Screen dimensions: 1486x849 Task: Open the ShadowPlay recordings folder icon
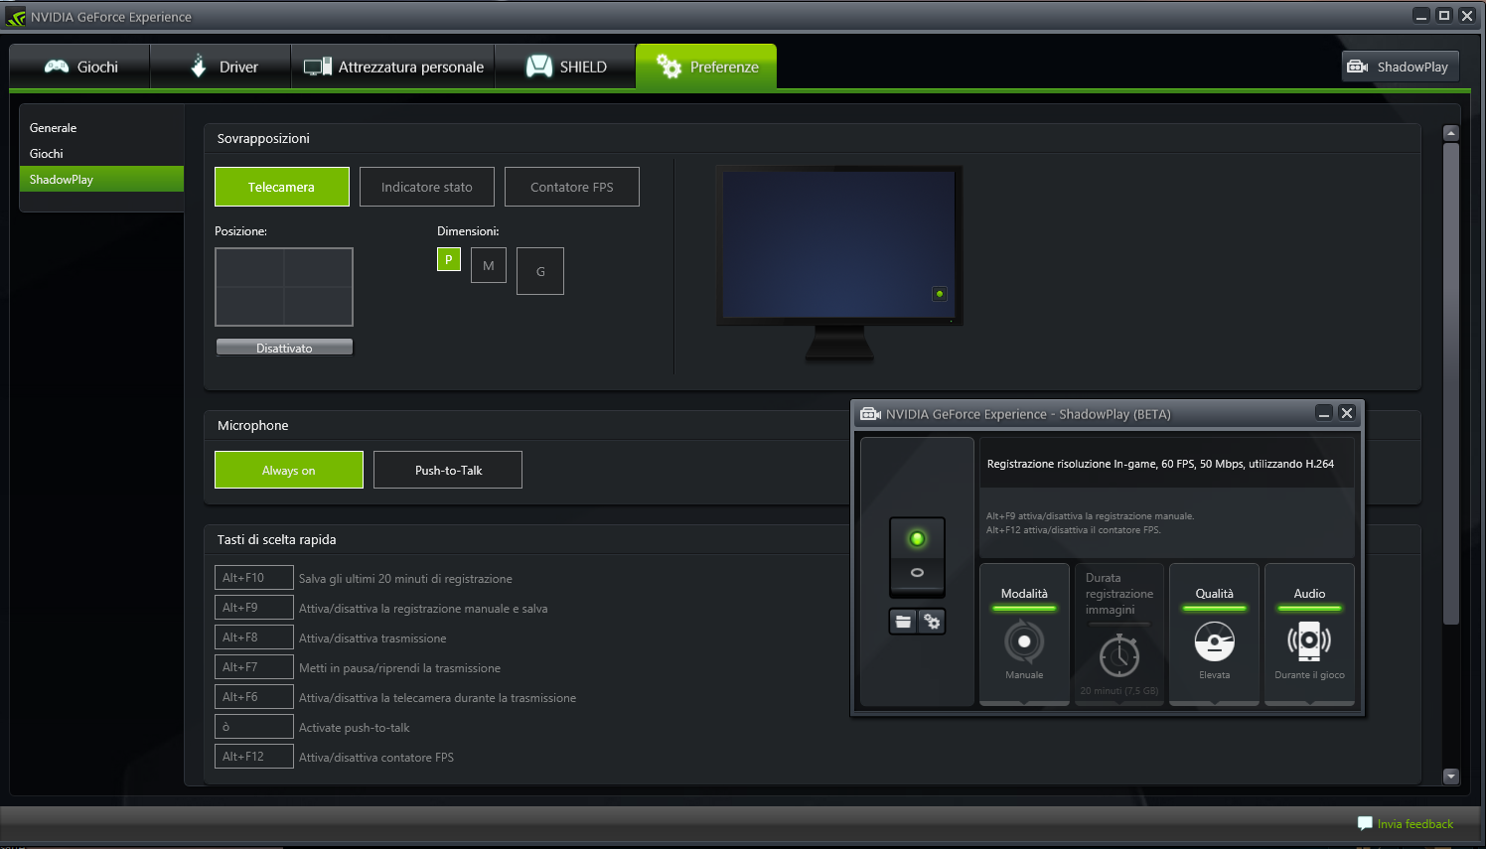(x=903, y=622)
